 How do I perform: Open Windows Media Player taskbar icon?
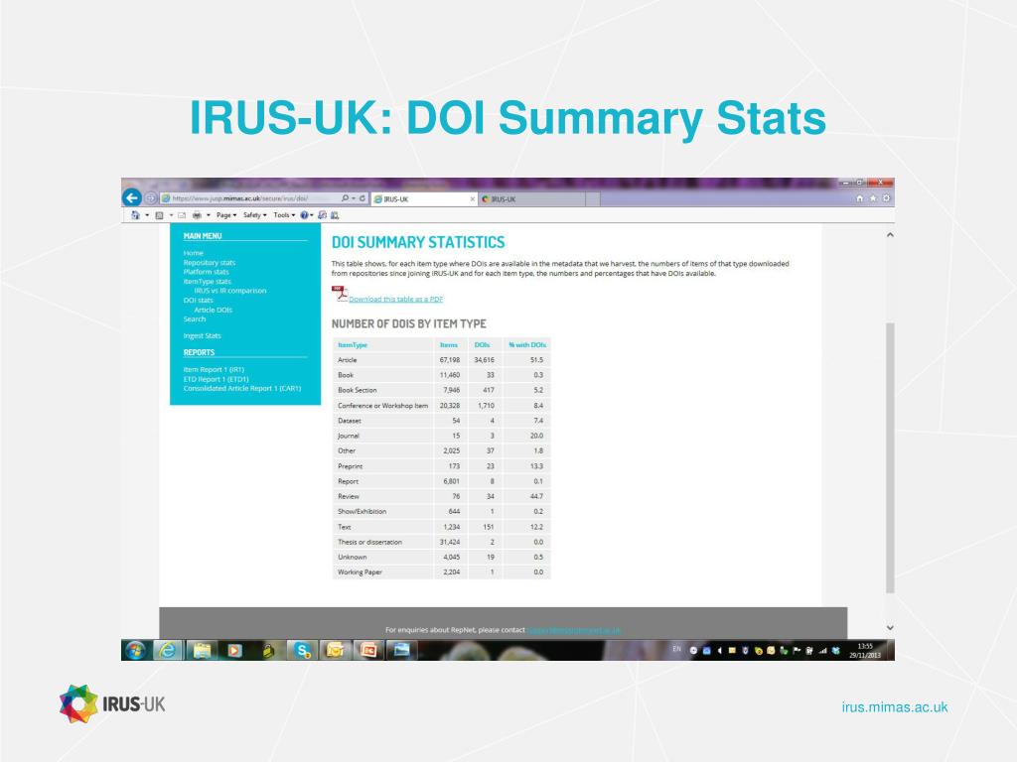[234, 650]
